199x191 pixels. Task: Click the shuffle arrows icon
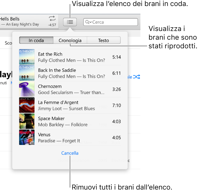[x=137, y=77]
